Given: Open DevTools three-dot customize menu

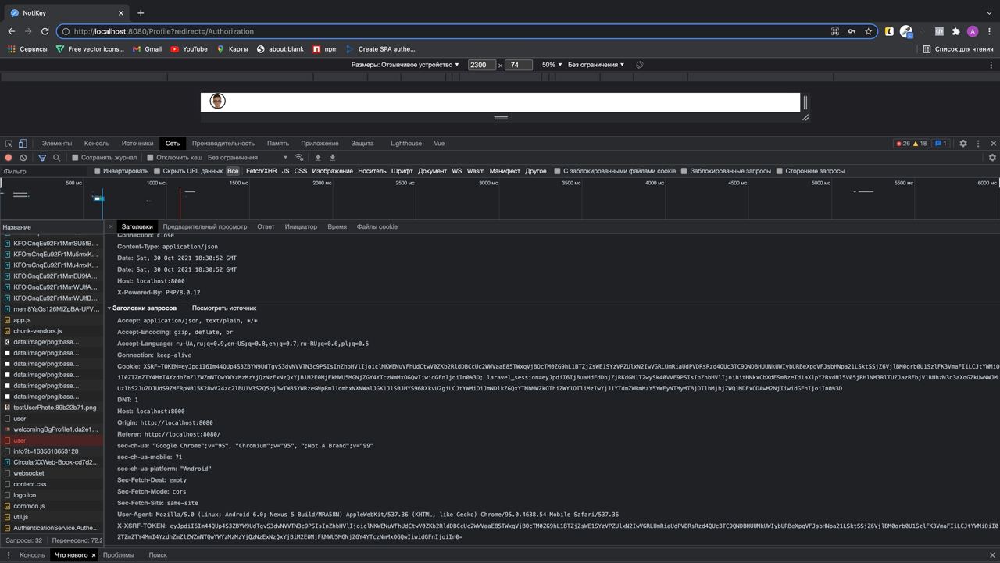Looking at the screenshot, I should [978, 144].
